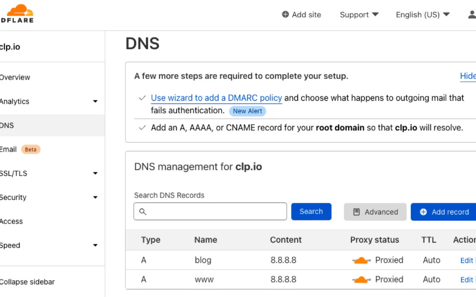Click the Content column header
The width and height of the screenshot is (476, 297).
pyautogui.click(x=286, y=240)
